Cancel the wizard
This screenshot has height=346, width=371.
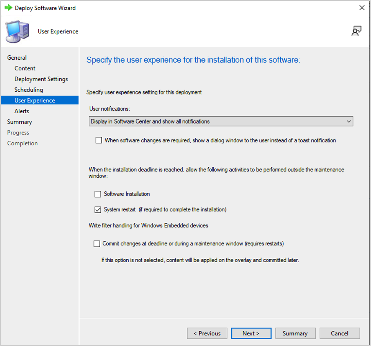[x=340, y=333]
